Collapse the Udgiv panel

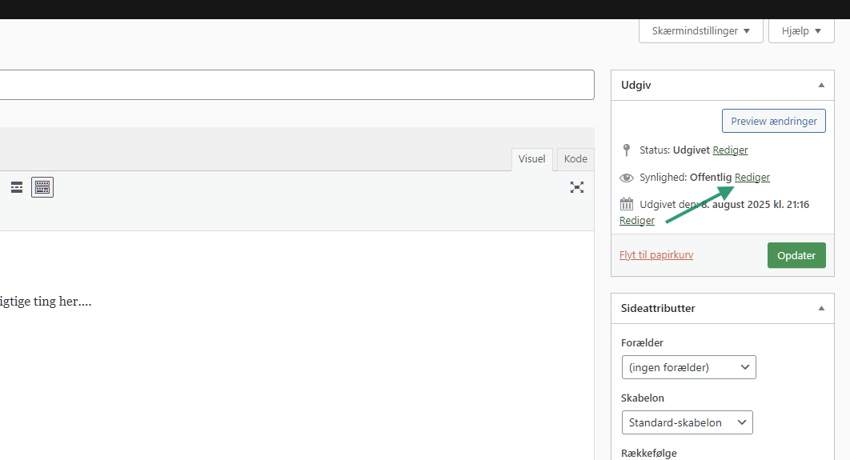(820, 85)
